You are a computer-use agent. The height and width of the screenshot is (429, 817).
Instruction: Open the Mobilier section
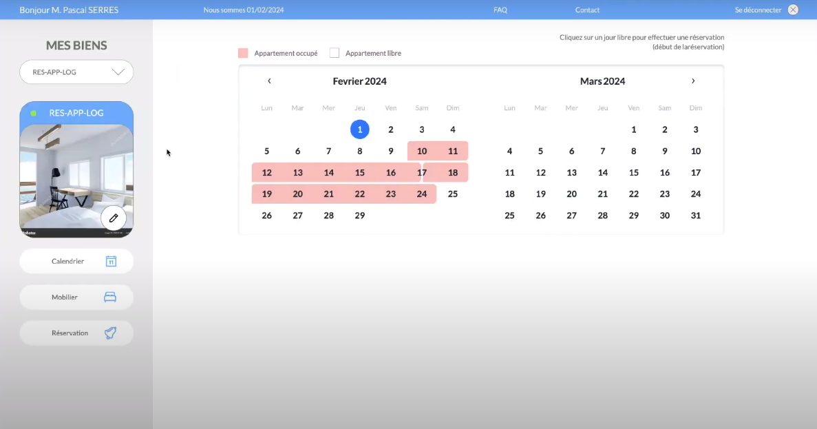(x=65, y=297)
